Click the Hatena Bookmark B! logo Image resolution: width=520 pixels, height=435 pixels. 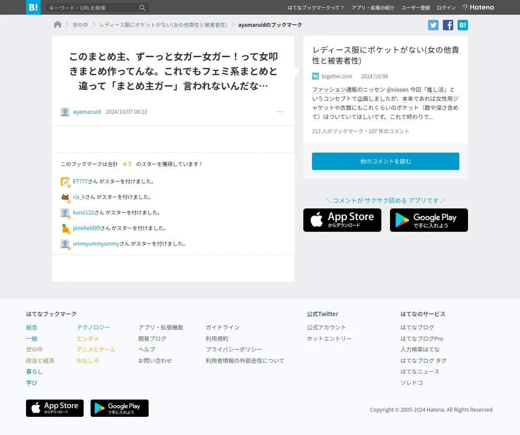tap(33, 7)
